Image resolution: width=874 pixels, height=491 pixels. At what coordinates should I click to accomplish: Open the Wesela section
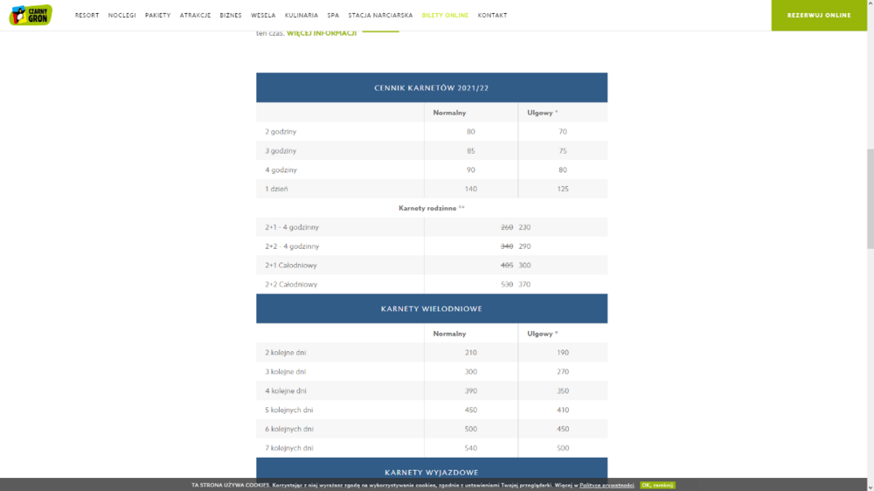tap(263, 16)
